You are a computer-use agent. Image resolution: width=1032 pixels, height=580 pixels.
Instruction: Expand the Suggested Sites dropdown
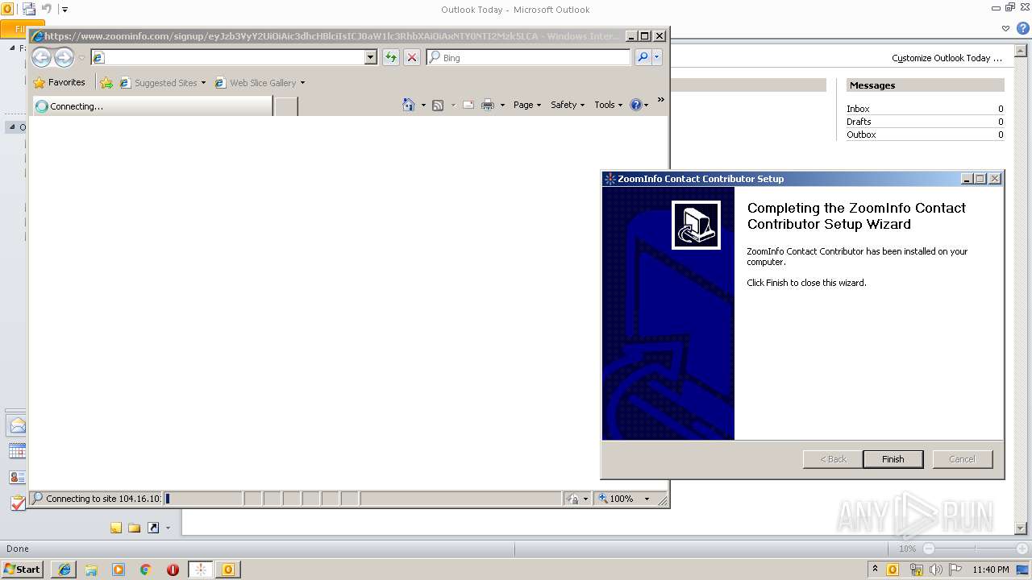pos(203,83)
